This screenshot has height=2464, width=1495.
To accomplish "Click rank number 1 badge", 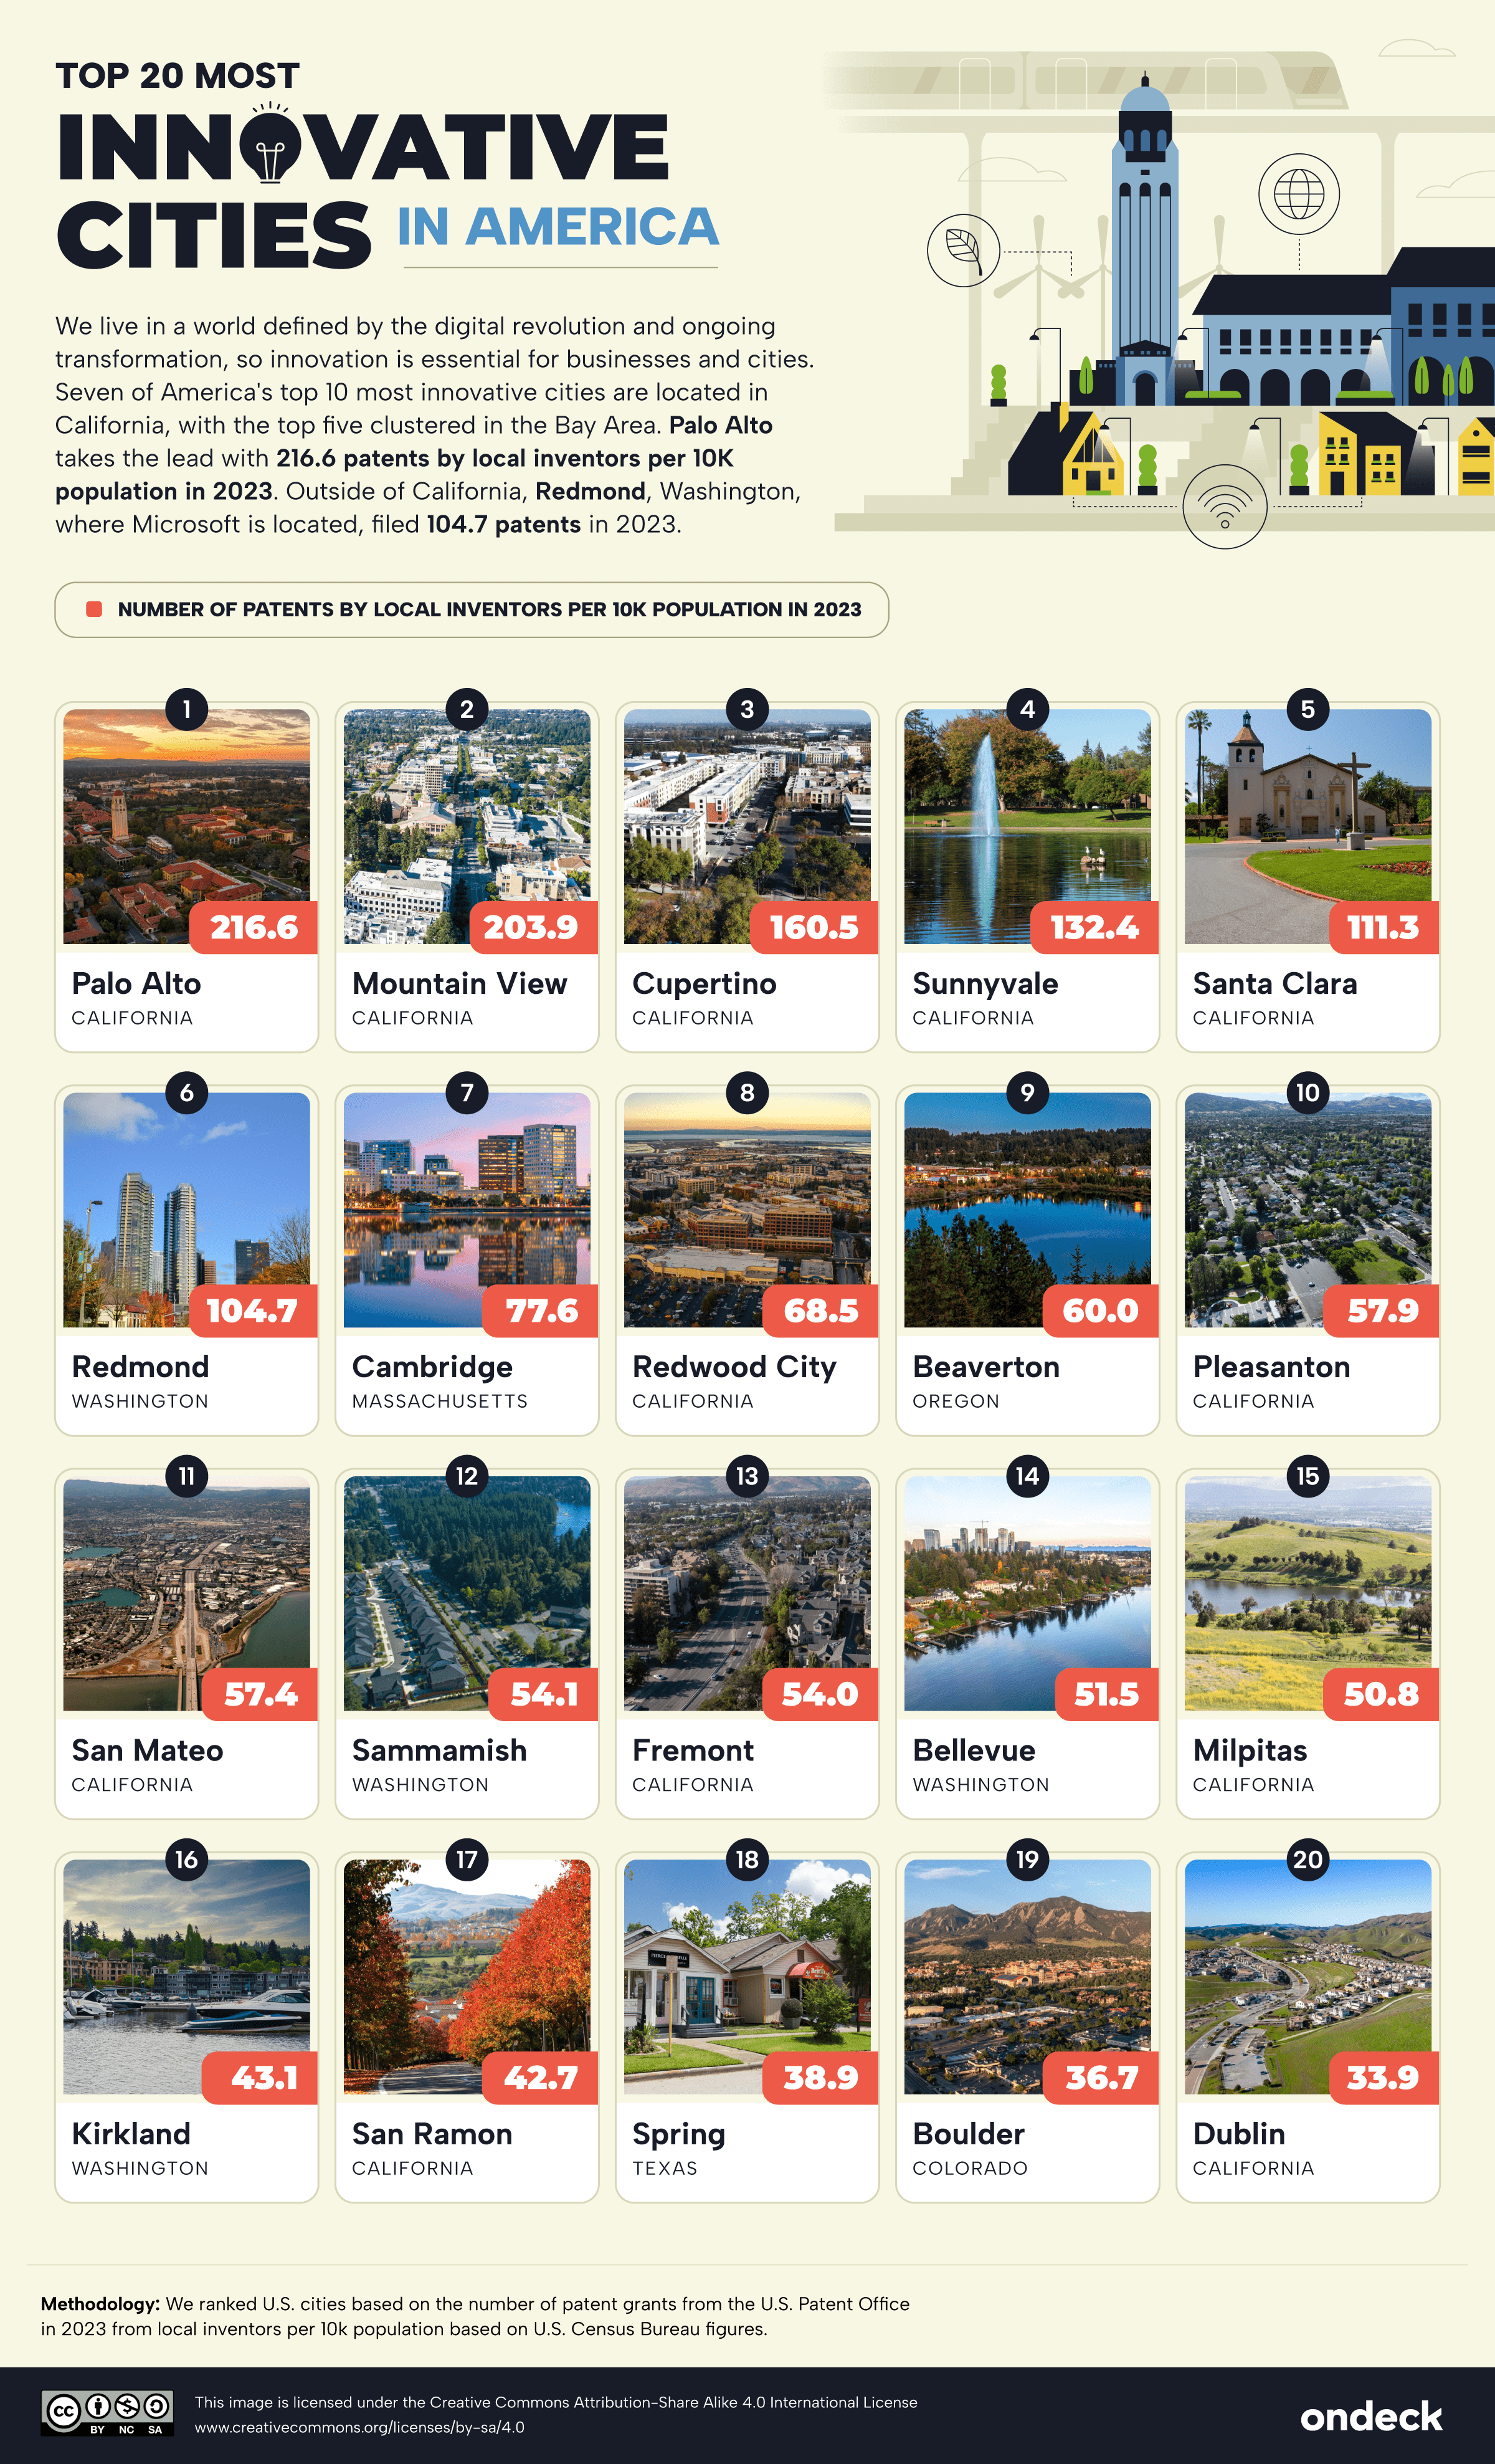I will [x=187, y=709].
